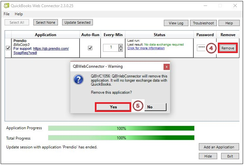Close the QBWebConnector warning dialog
The height and width of the screenshot is (165, 244).
[x=166, y=67]
